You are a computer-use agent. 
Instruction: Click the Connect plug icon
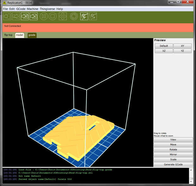(84, 16)
